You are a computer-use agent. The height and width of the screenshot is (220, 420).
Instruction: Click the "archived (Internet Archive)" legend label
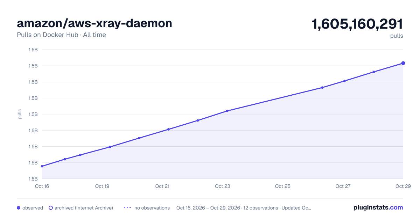pyautogui.click(x=84, y=208)
